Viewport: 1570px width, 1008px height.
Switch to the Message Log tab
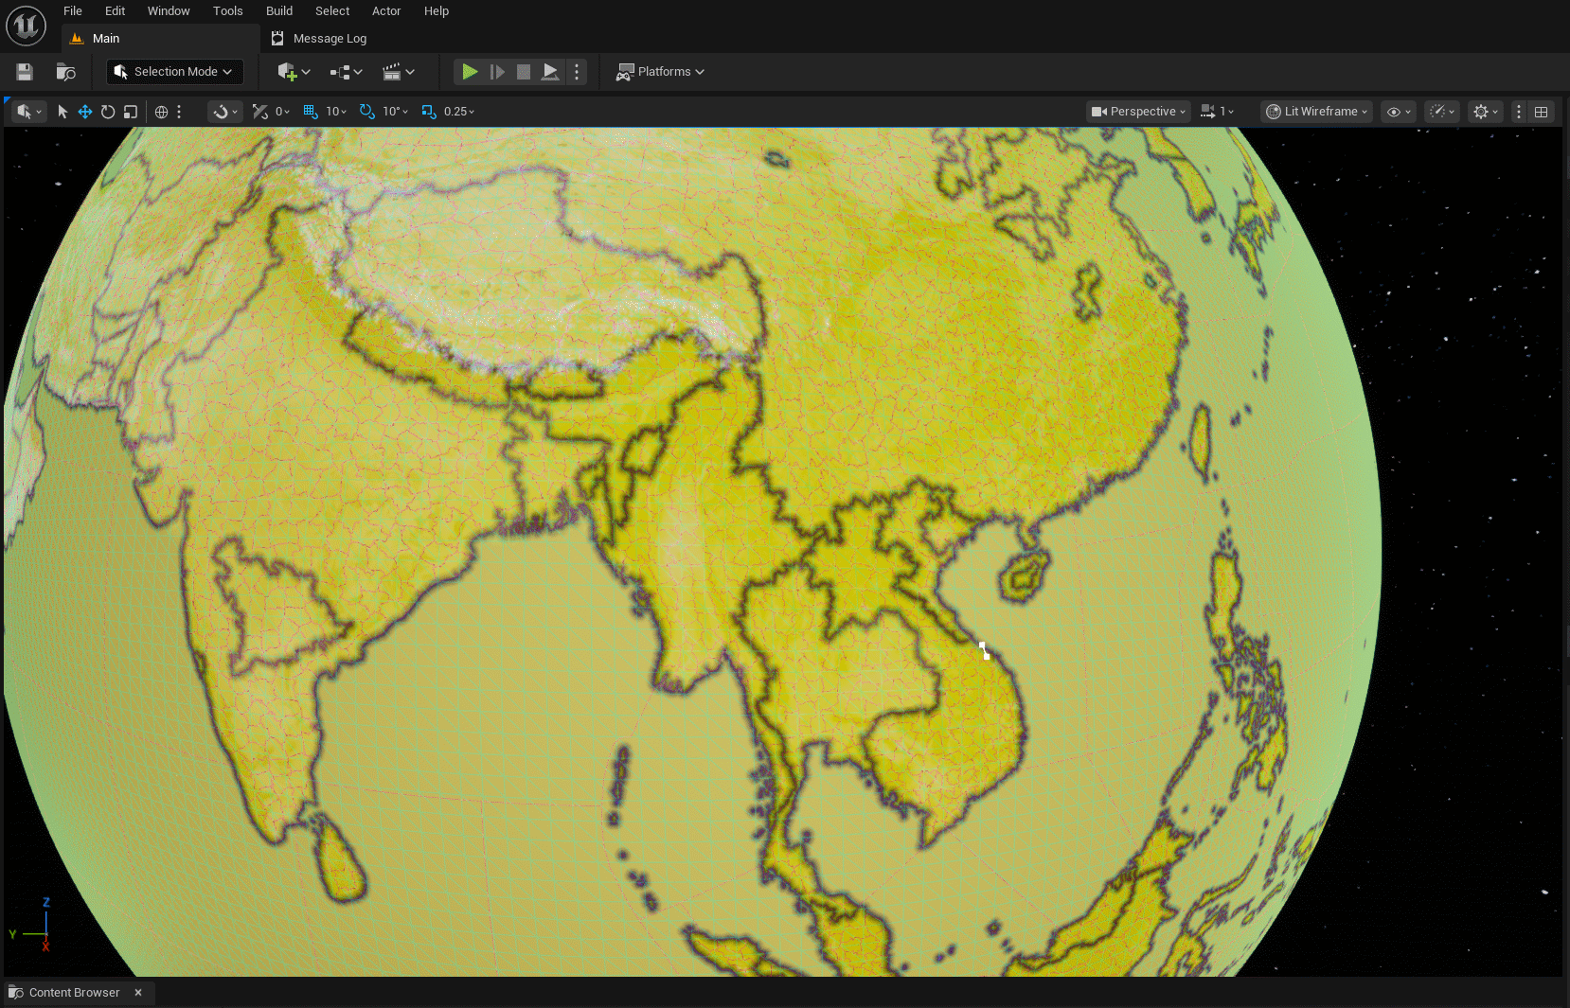pyautogui.click(x=319, y=39)
